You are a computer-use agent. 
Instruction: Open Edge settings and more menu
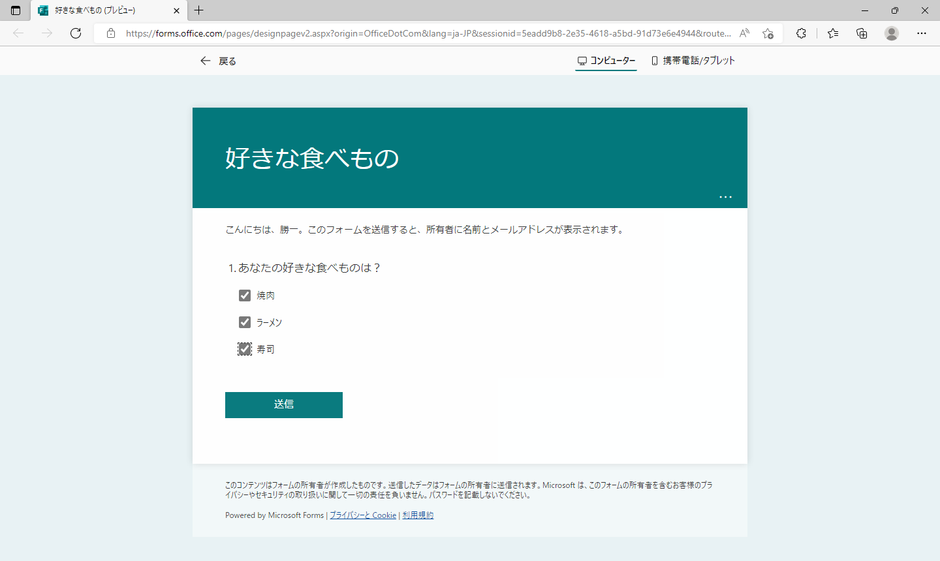click(x=922, y=33)
